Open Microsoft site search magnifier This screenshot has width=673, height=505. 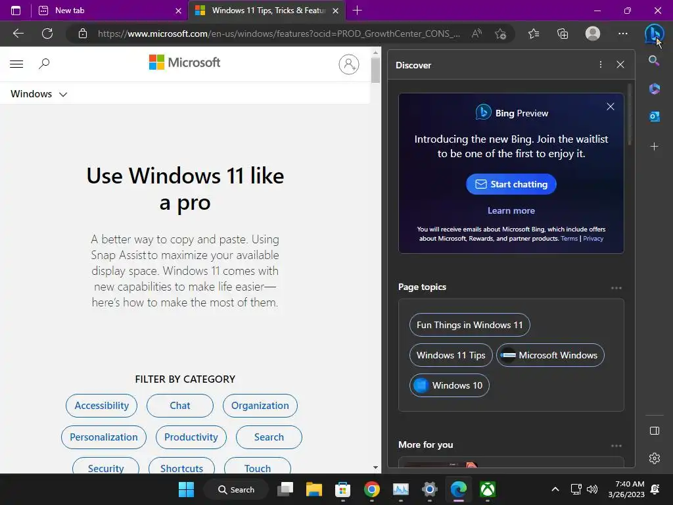tap(44, 64)
